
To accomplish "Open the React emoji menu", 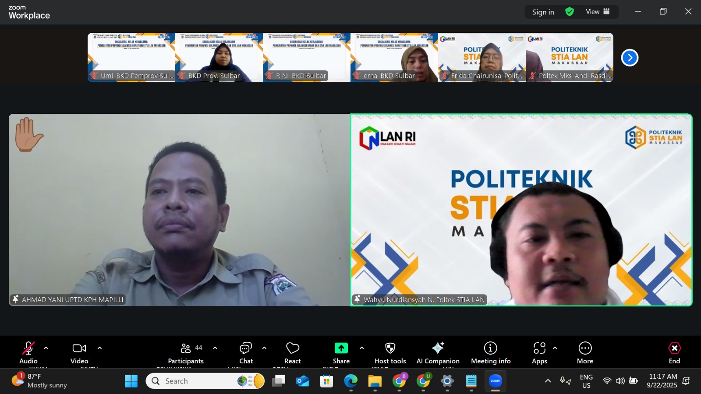I will point(292,353).
